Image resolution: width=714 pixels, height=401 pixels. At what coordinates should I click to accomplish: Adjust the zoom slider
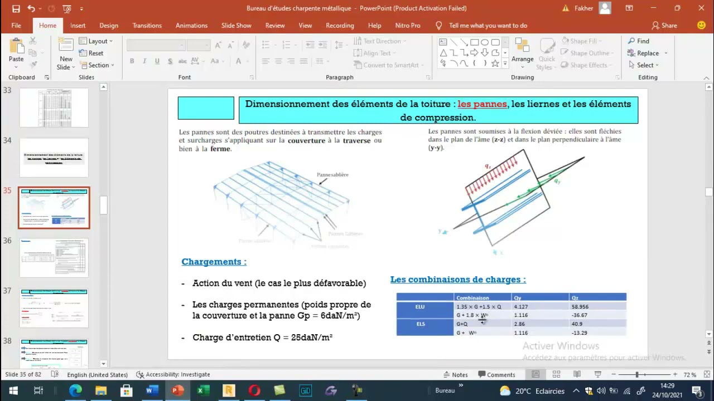[x=637, y=375]
